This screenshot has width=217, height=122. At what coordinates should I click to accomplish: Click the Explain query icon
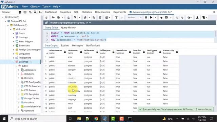click(x=161, y=17)
